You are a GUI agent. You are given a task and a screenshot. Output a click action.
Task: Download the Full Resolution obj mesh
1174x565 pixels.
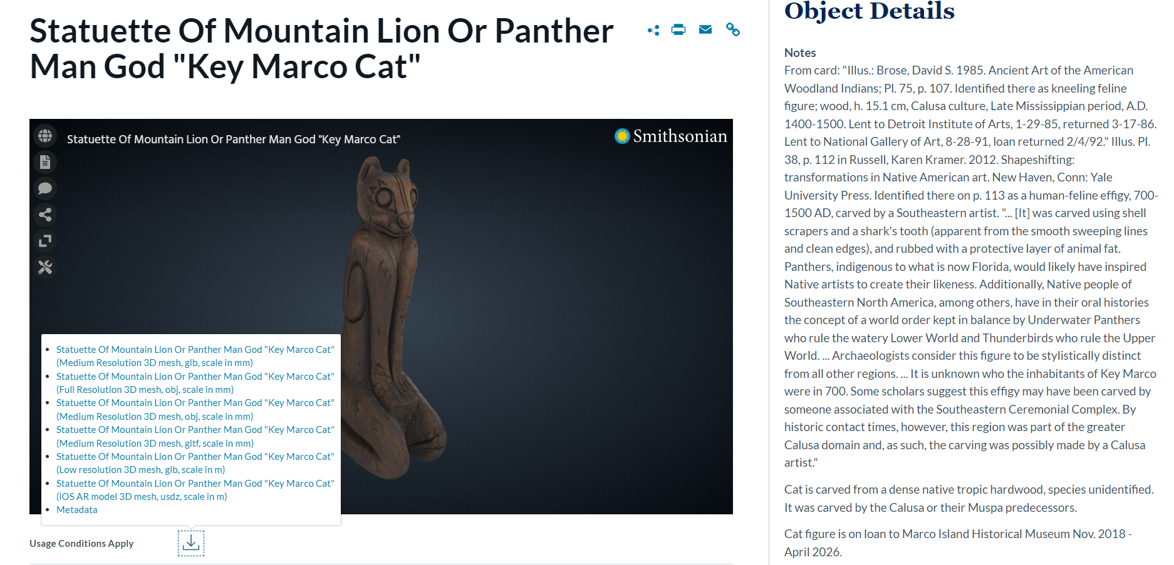tap(195, 383)
